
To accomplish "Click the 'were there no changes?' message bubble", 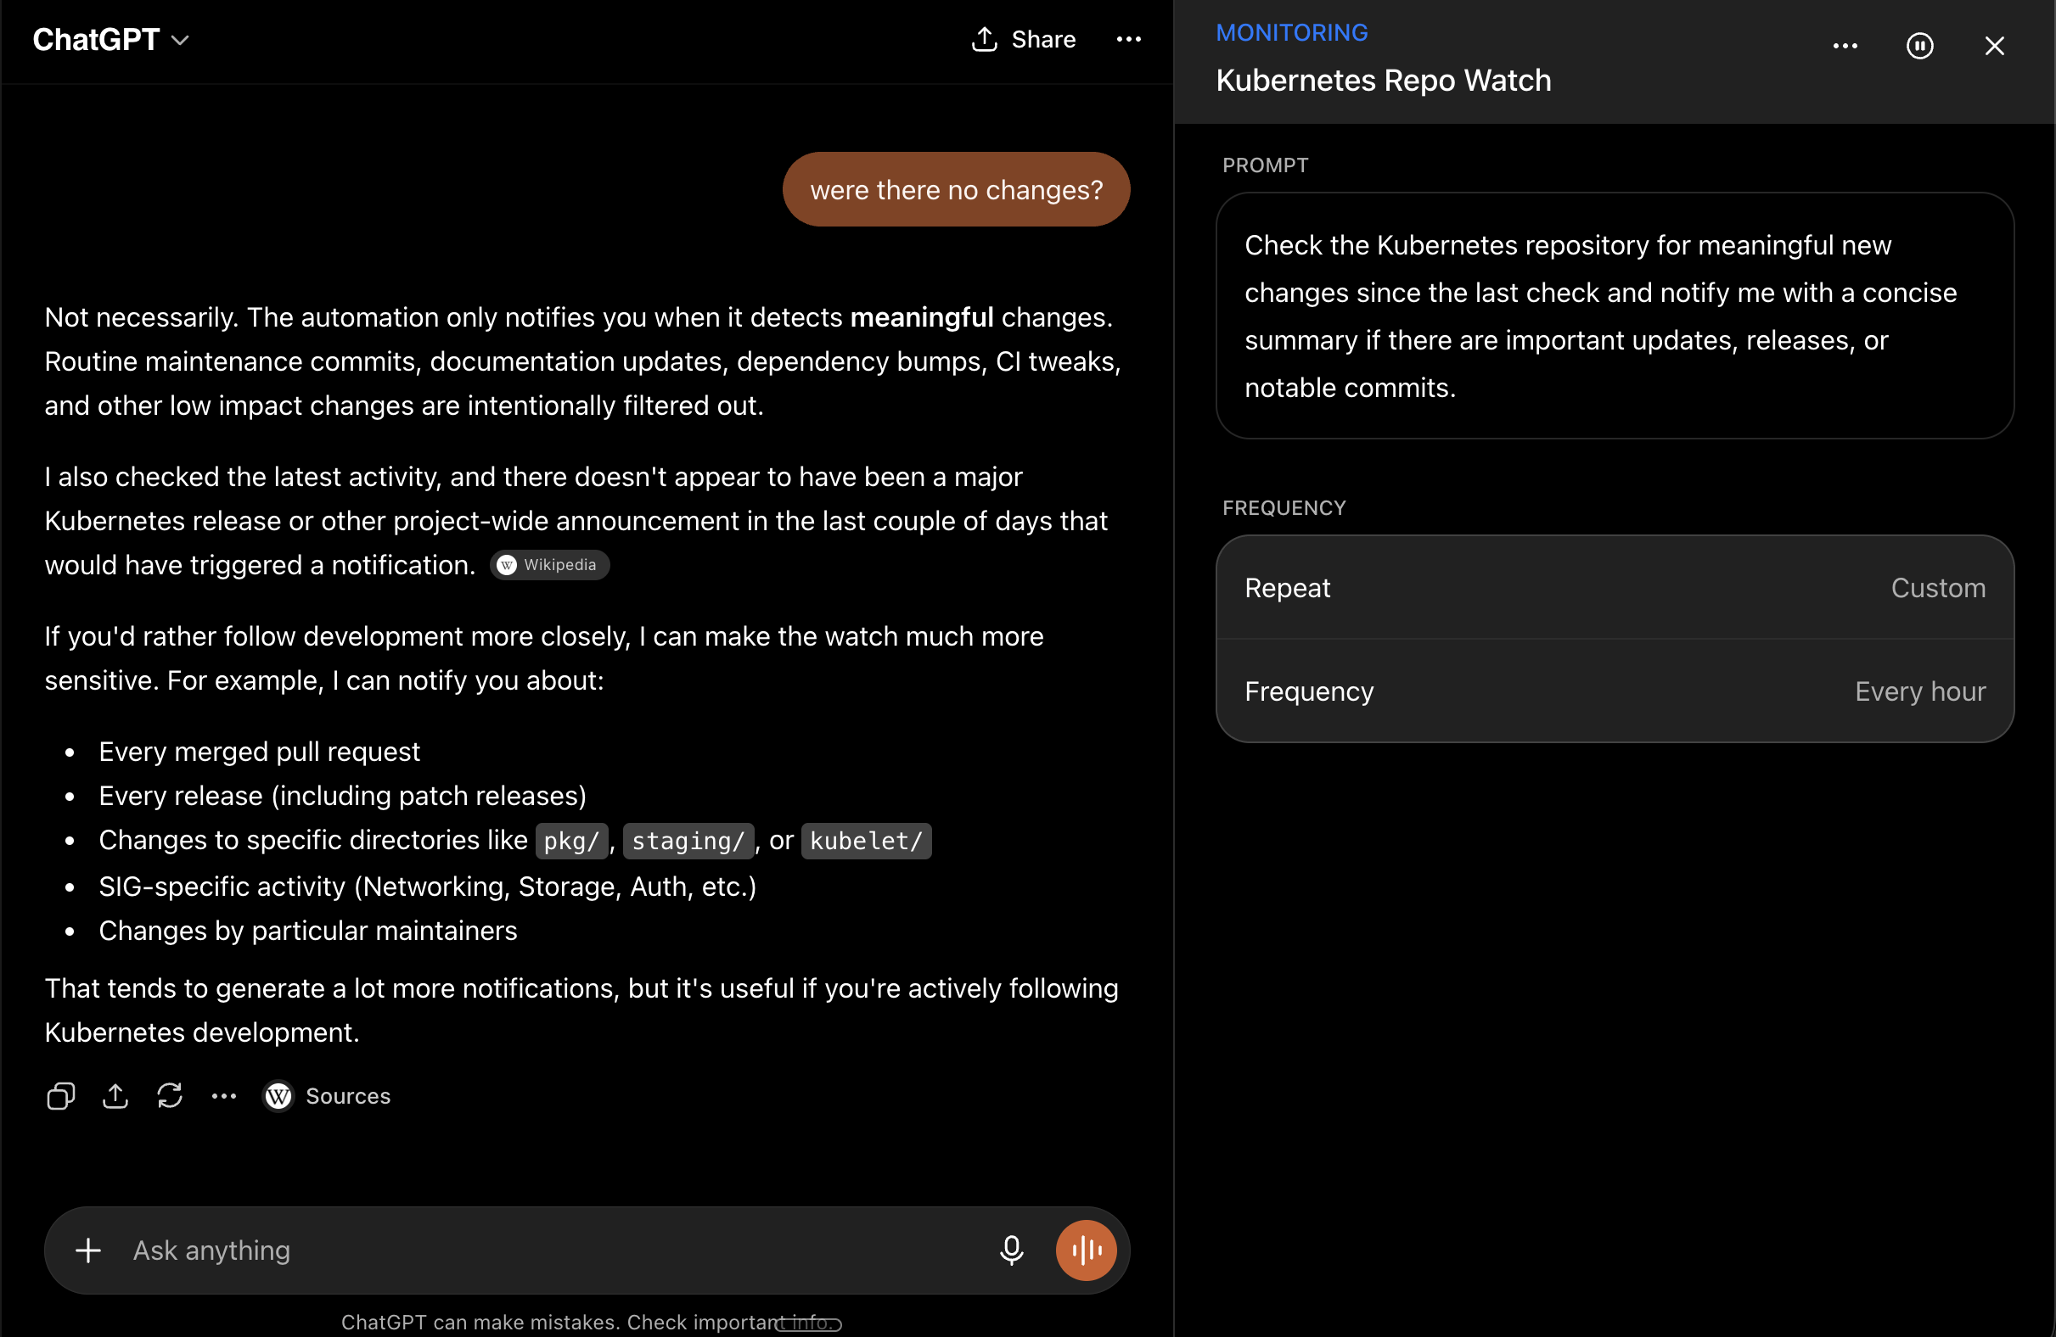I will (x=957, y=190).
